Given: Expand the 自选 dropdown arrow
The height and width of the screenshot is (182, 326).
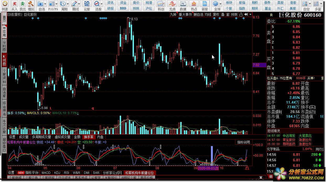Looking at the screenshot, I should pos(45,4).
